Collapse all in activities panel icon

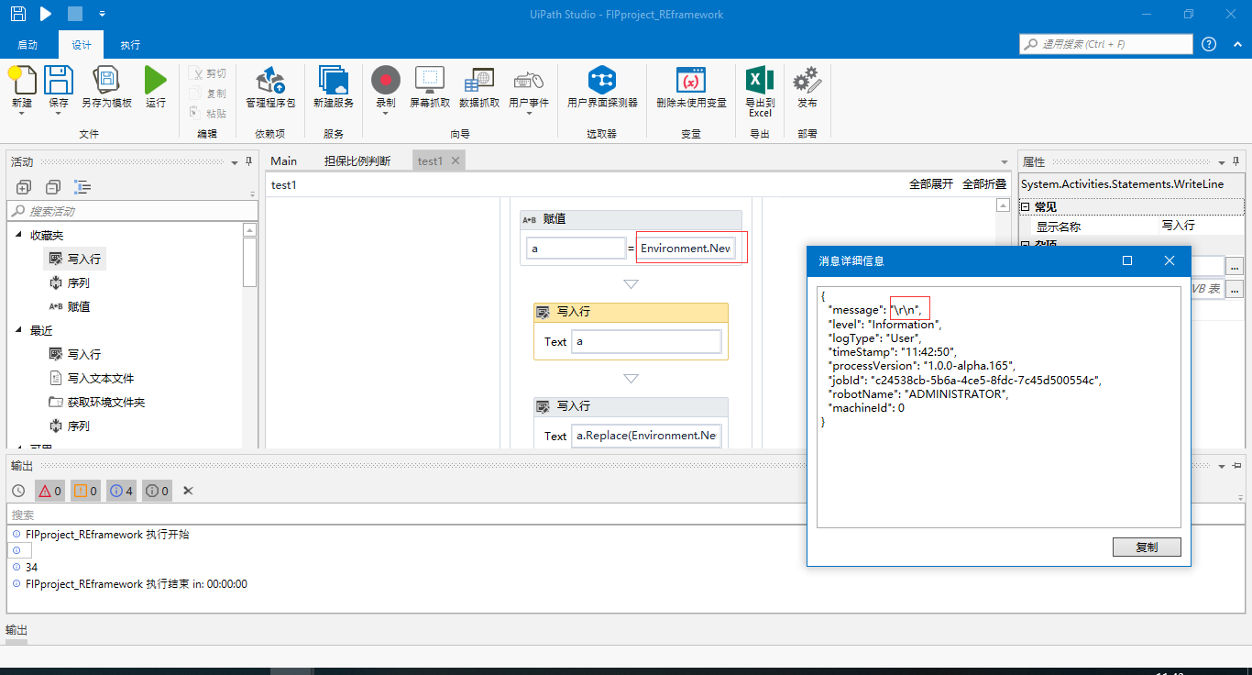(x=53, y=187)
